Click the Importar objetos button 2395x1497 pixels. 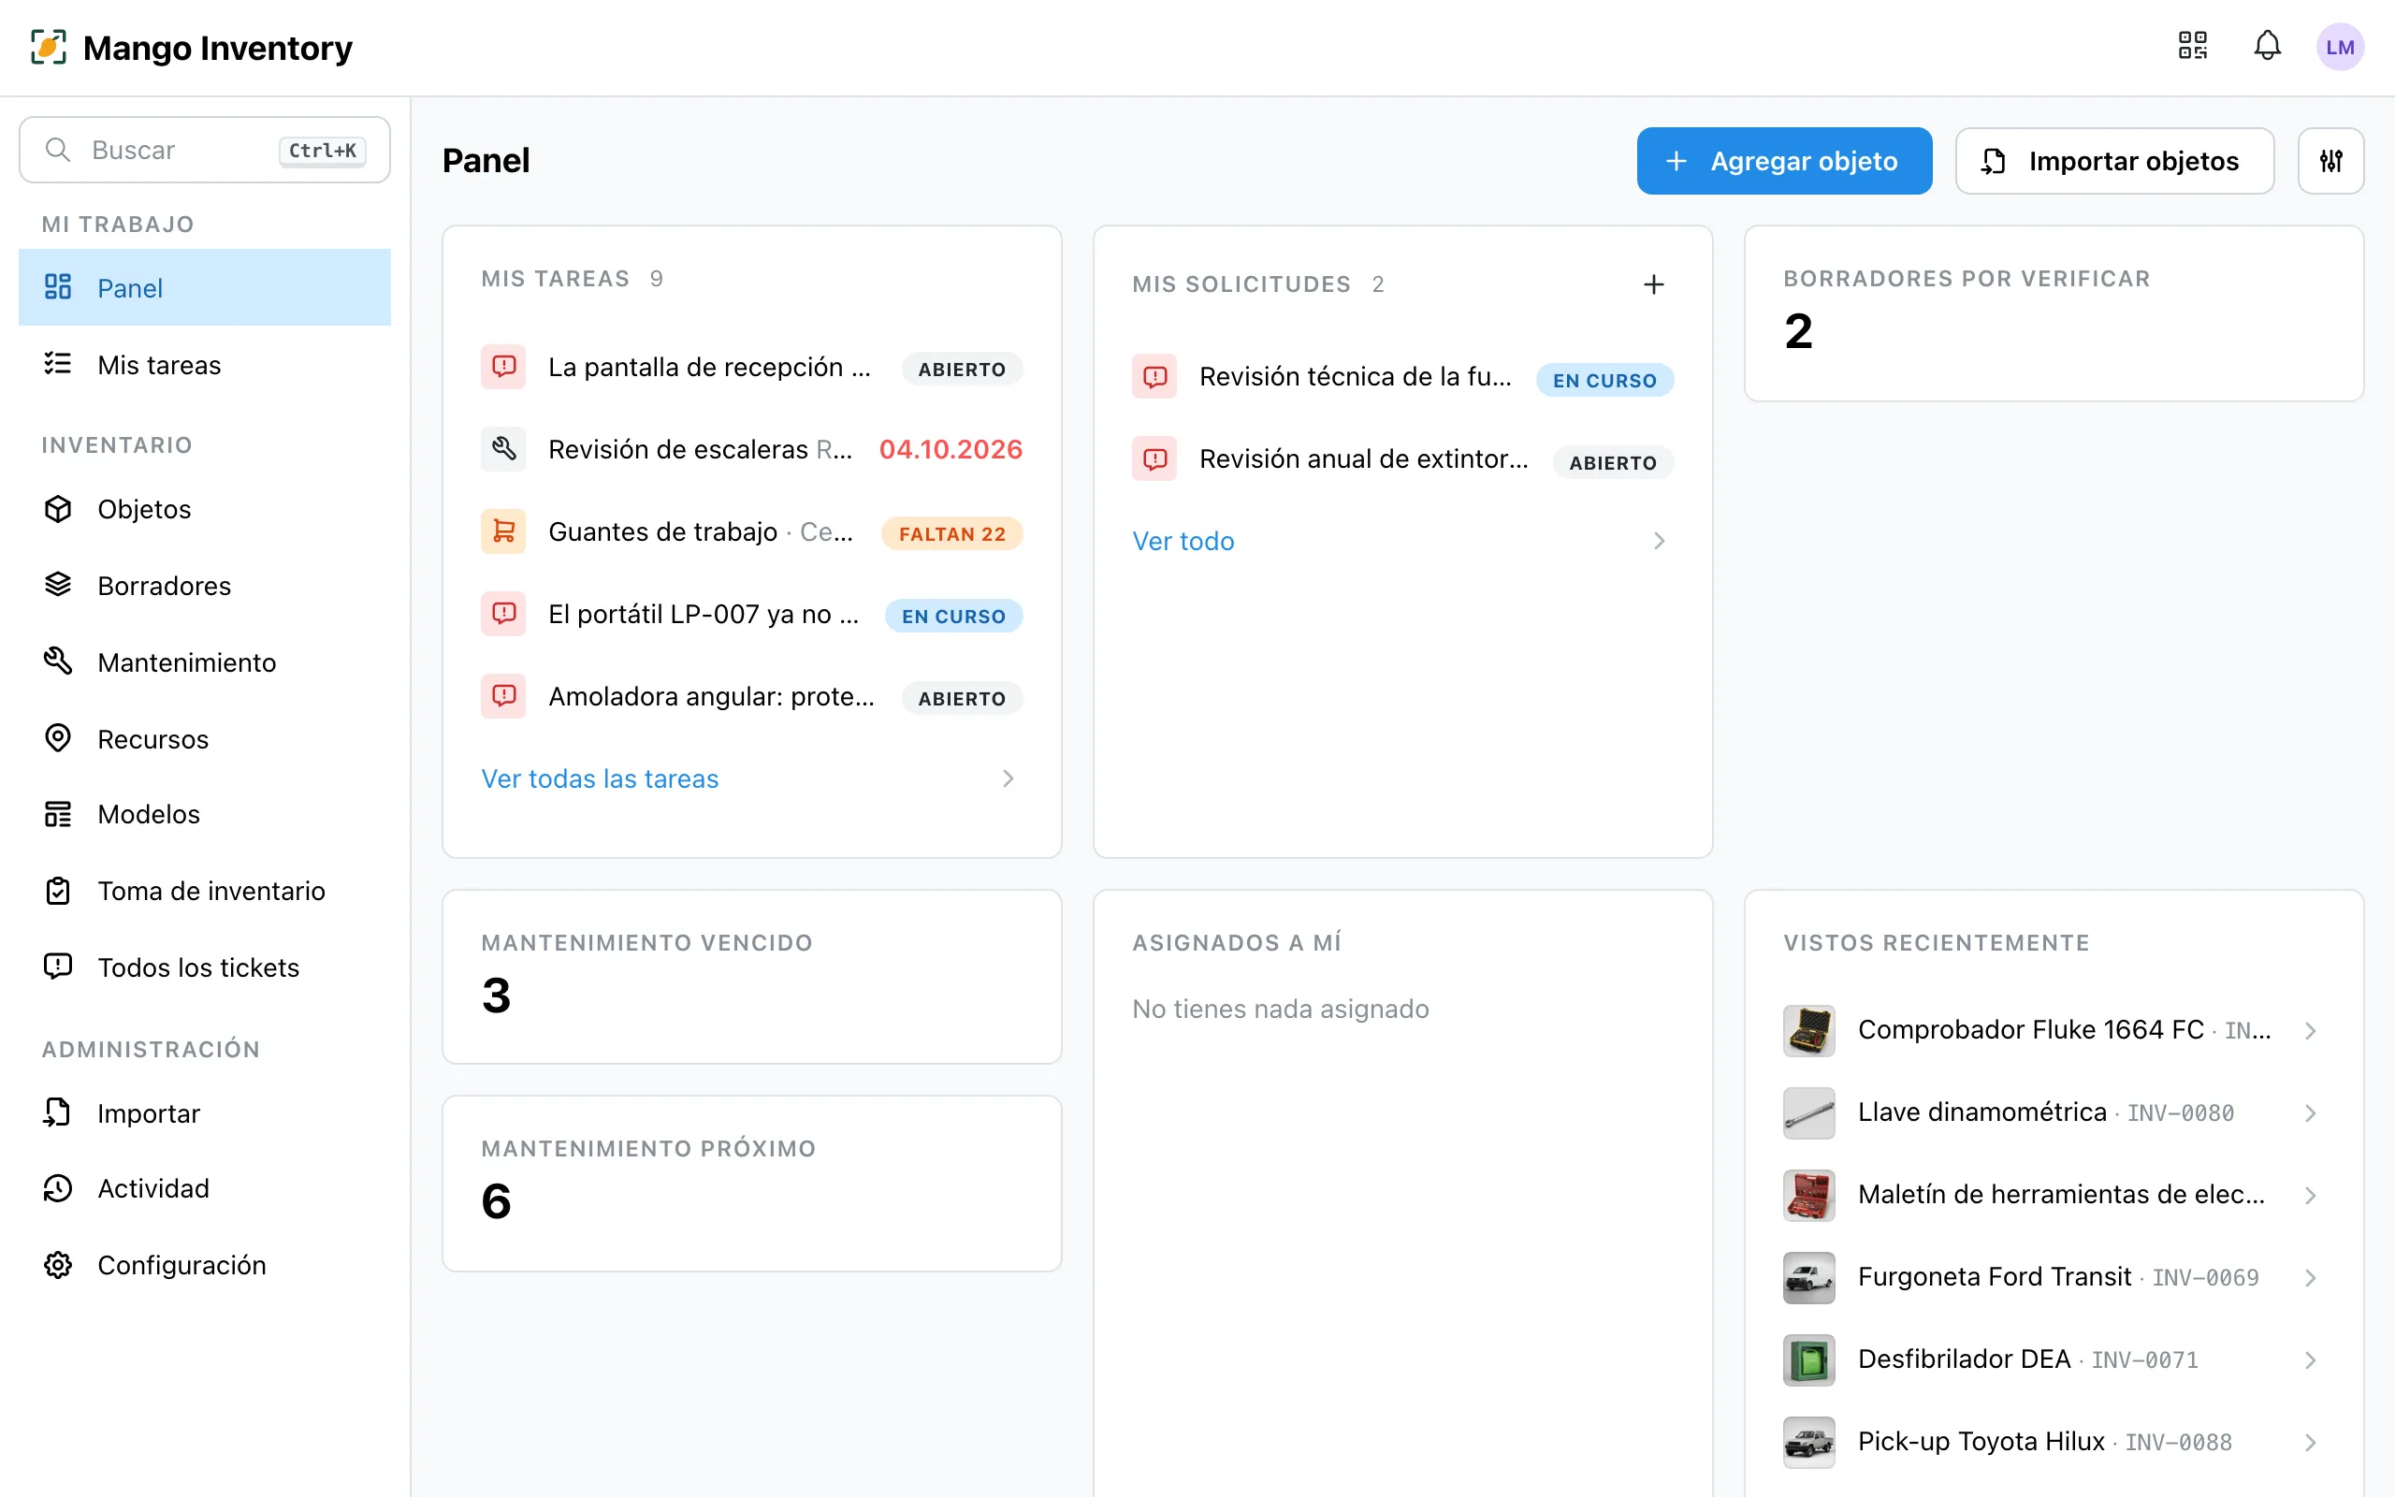[2115, 160]
